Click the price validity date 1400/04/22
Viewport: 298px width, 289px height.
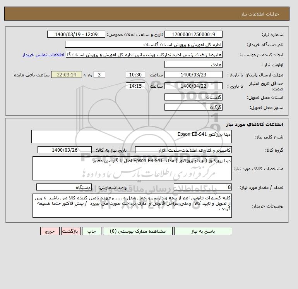(193, 86)
